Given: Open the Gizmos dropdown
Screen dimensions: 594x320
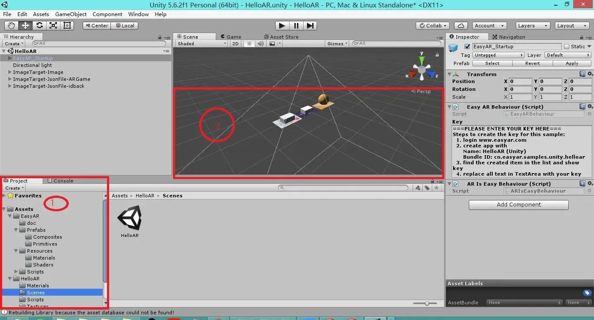Looking at the screenshot, I should tap(337, 43).
